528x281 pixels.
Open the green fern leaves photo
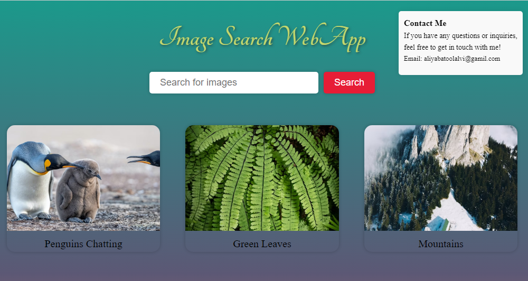pyautogui.click(x=262, y=178)
